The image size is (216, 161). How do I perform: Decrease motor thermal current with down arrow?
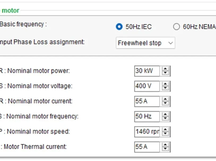point(166,149)
